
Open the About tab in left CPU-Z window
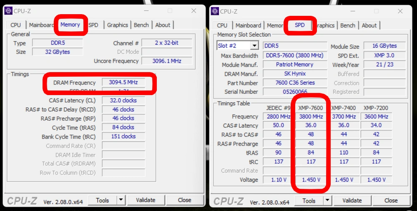(163, 25)
